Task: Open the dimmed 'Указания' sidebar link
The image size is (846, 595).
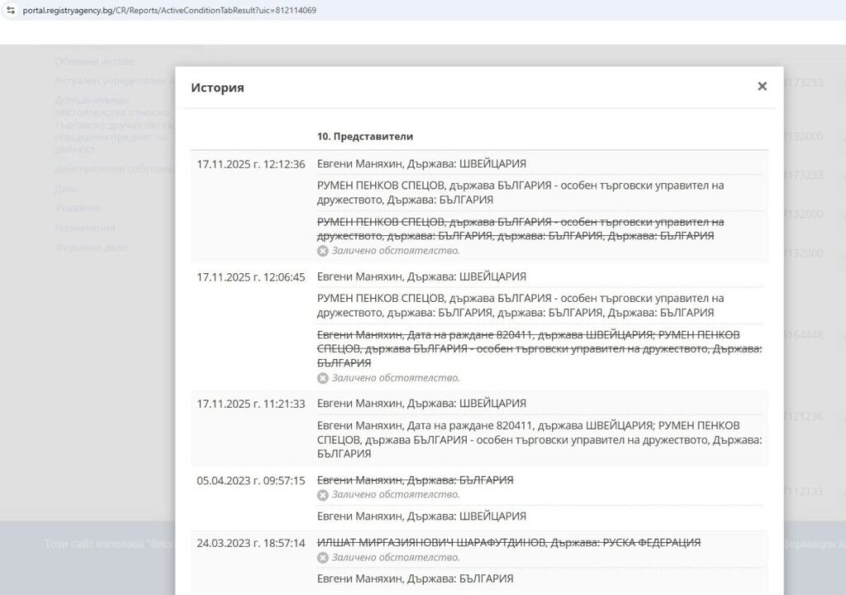Action: point(78,207)
